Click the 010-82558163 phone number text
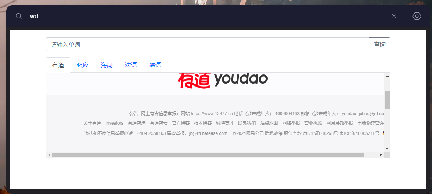 (152, 133)
